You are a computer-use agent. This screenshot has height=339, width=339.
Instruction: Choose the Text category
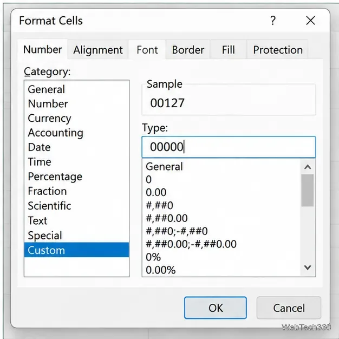(76, 220)
